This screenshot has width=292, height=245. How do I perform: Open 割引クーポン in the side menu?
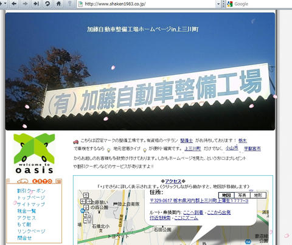pyautogui.click(x=31, y=191)
